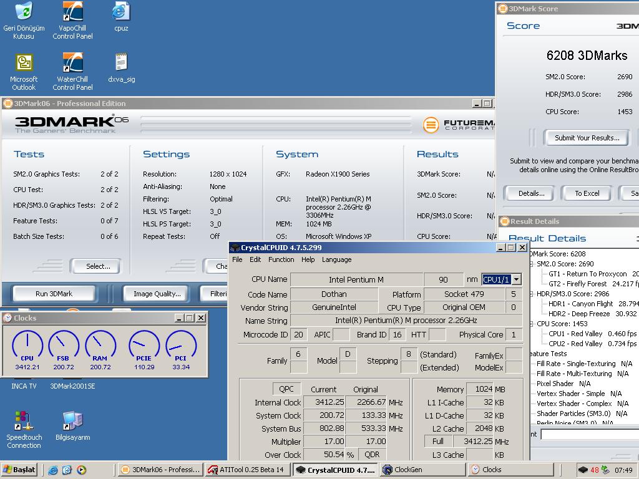
Task: Select the 3DMark2001SE desktop shortcut label
Action: coord(72,386)
